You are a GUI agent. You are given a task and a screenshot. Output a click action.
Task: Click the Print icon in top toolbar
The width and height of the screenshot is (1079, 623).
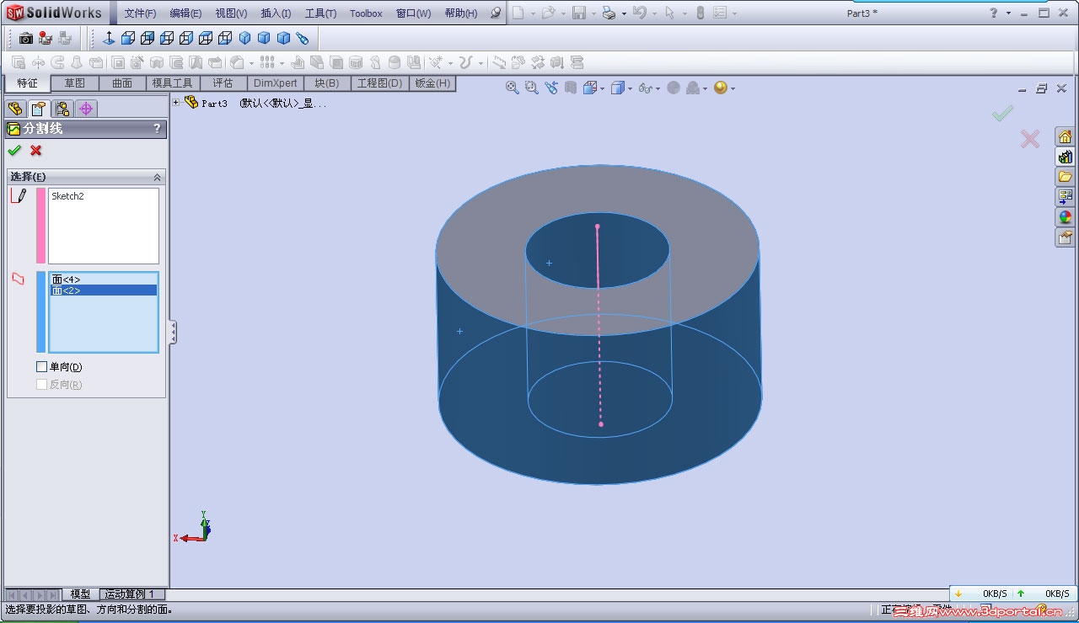(609, 13)
